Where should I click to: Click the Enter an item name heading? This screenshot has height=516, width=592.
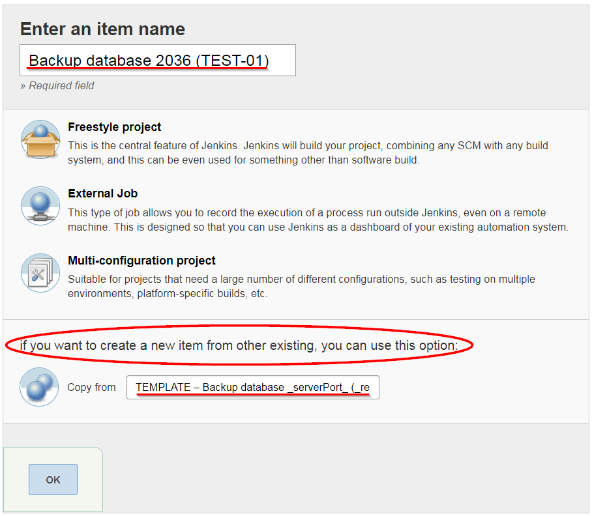pos(102,29)
